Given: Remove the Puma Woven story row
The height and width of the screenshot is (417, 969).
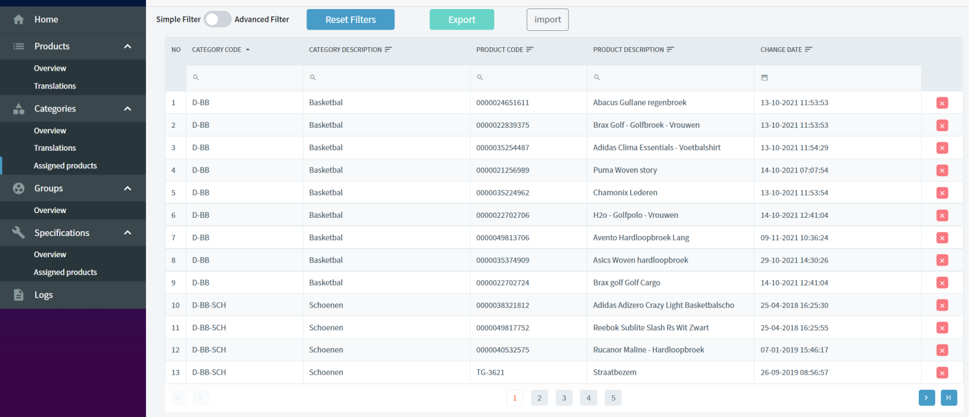Looking at the screenshot, I should click(x=942, y=171).
